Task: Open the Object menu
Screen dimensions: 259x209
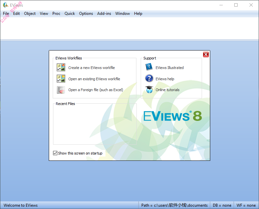Action: coord(30,14)
